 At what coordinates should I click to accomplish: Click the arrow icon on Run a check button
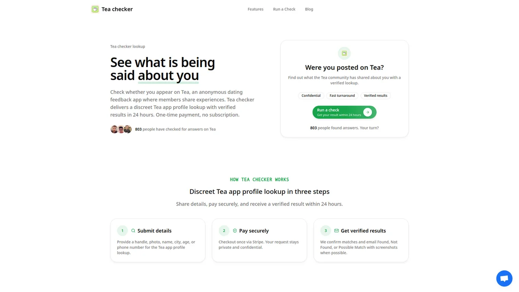tap(368, 112)
